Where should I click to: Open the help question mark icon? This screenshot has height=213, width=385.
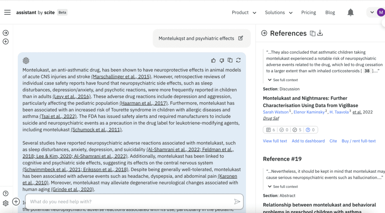pyautogui.click(x=6, y=193)
